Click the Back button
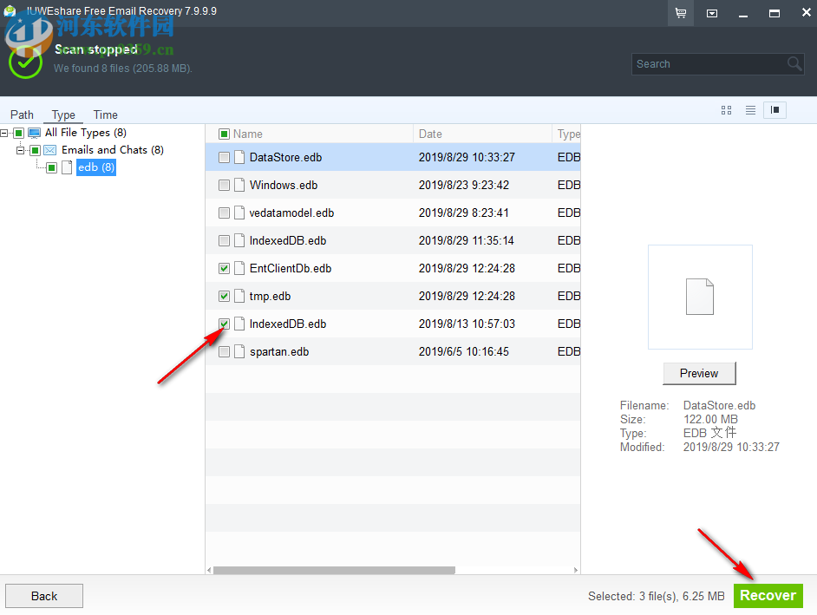Screen dimensions: 817x615 [x=43, y=596]
